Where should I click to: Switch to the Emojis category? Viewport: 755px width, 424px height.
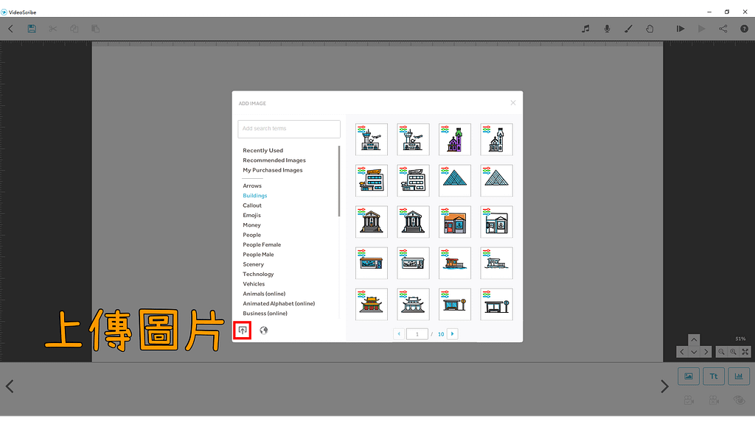251,215
